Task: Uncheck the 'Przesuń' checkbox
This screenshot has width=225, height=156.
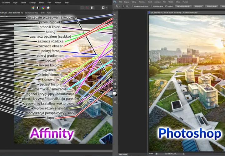Action: pyautogui.click(x=166, y=6)
